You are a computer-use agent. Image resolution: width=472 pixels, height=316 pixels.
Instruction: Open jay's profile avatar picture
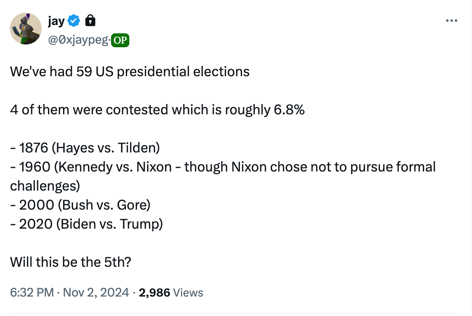click(x=26, y=29)
